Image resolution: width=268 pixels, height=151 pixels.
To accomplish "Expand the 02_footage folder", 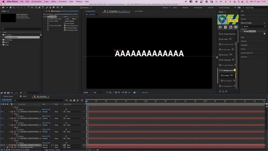I will point(1,40).
